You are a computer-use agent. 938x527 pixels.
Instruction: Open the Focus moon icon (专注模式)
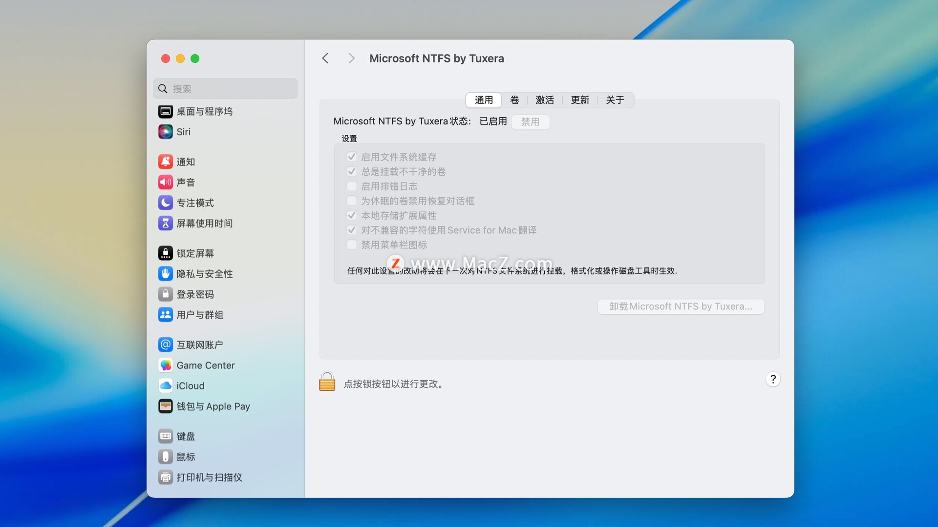click(166, 203)
